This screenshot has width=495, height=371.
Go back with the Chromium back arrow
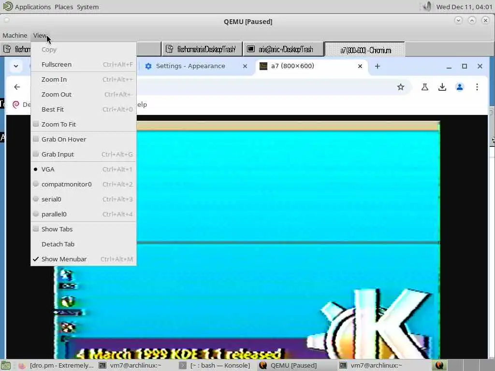(x=17, y=87)
